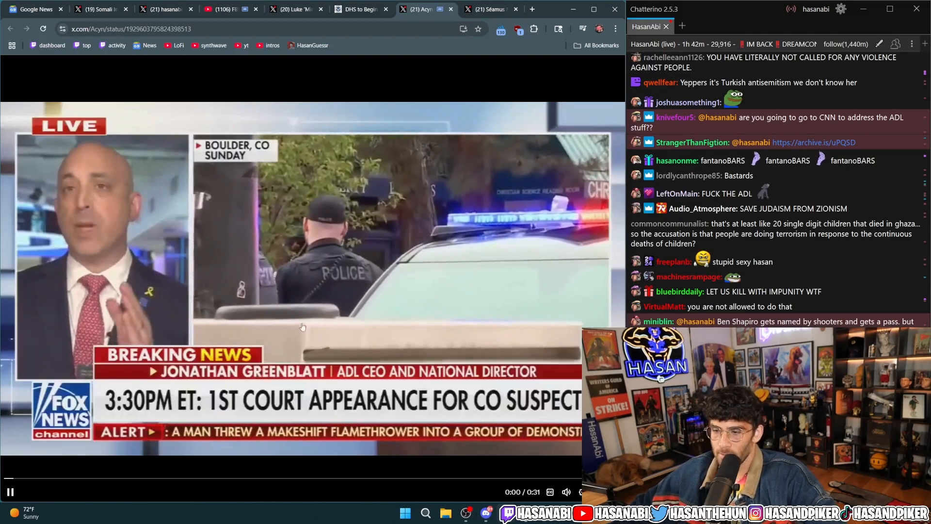The image size is (931, 524).
Task: Open the archive.is link in chat
Action: click(x=814, y=143)
